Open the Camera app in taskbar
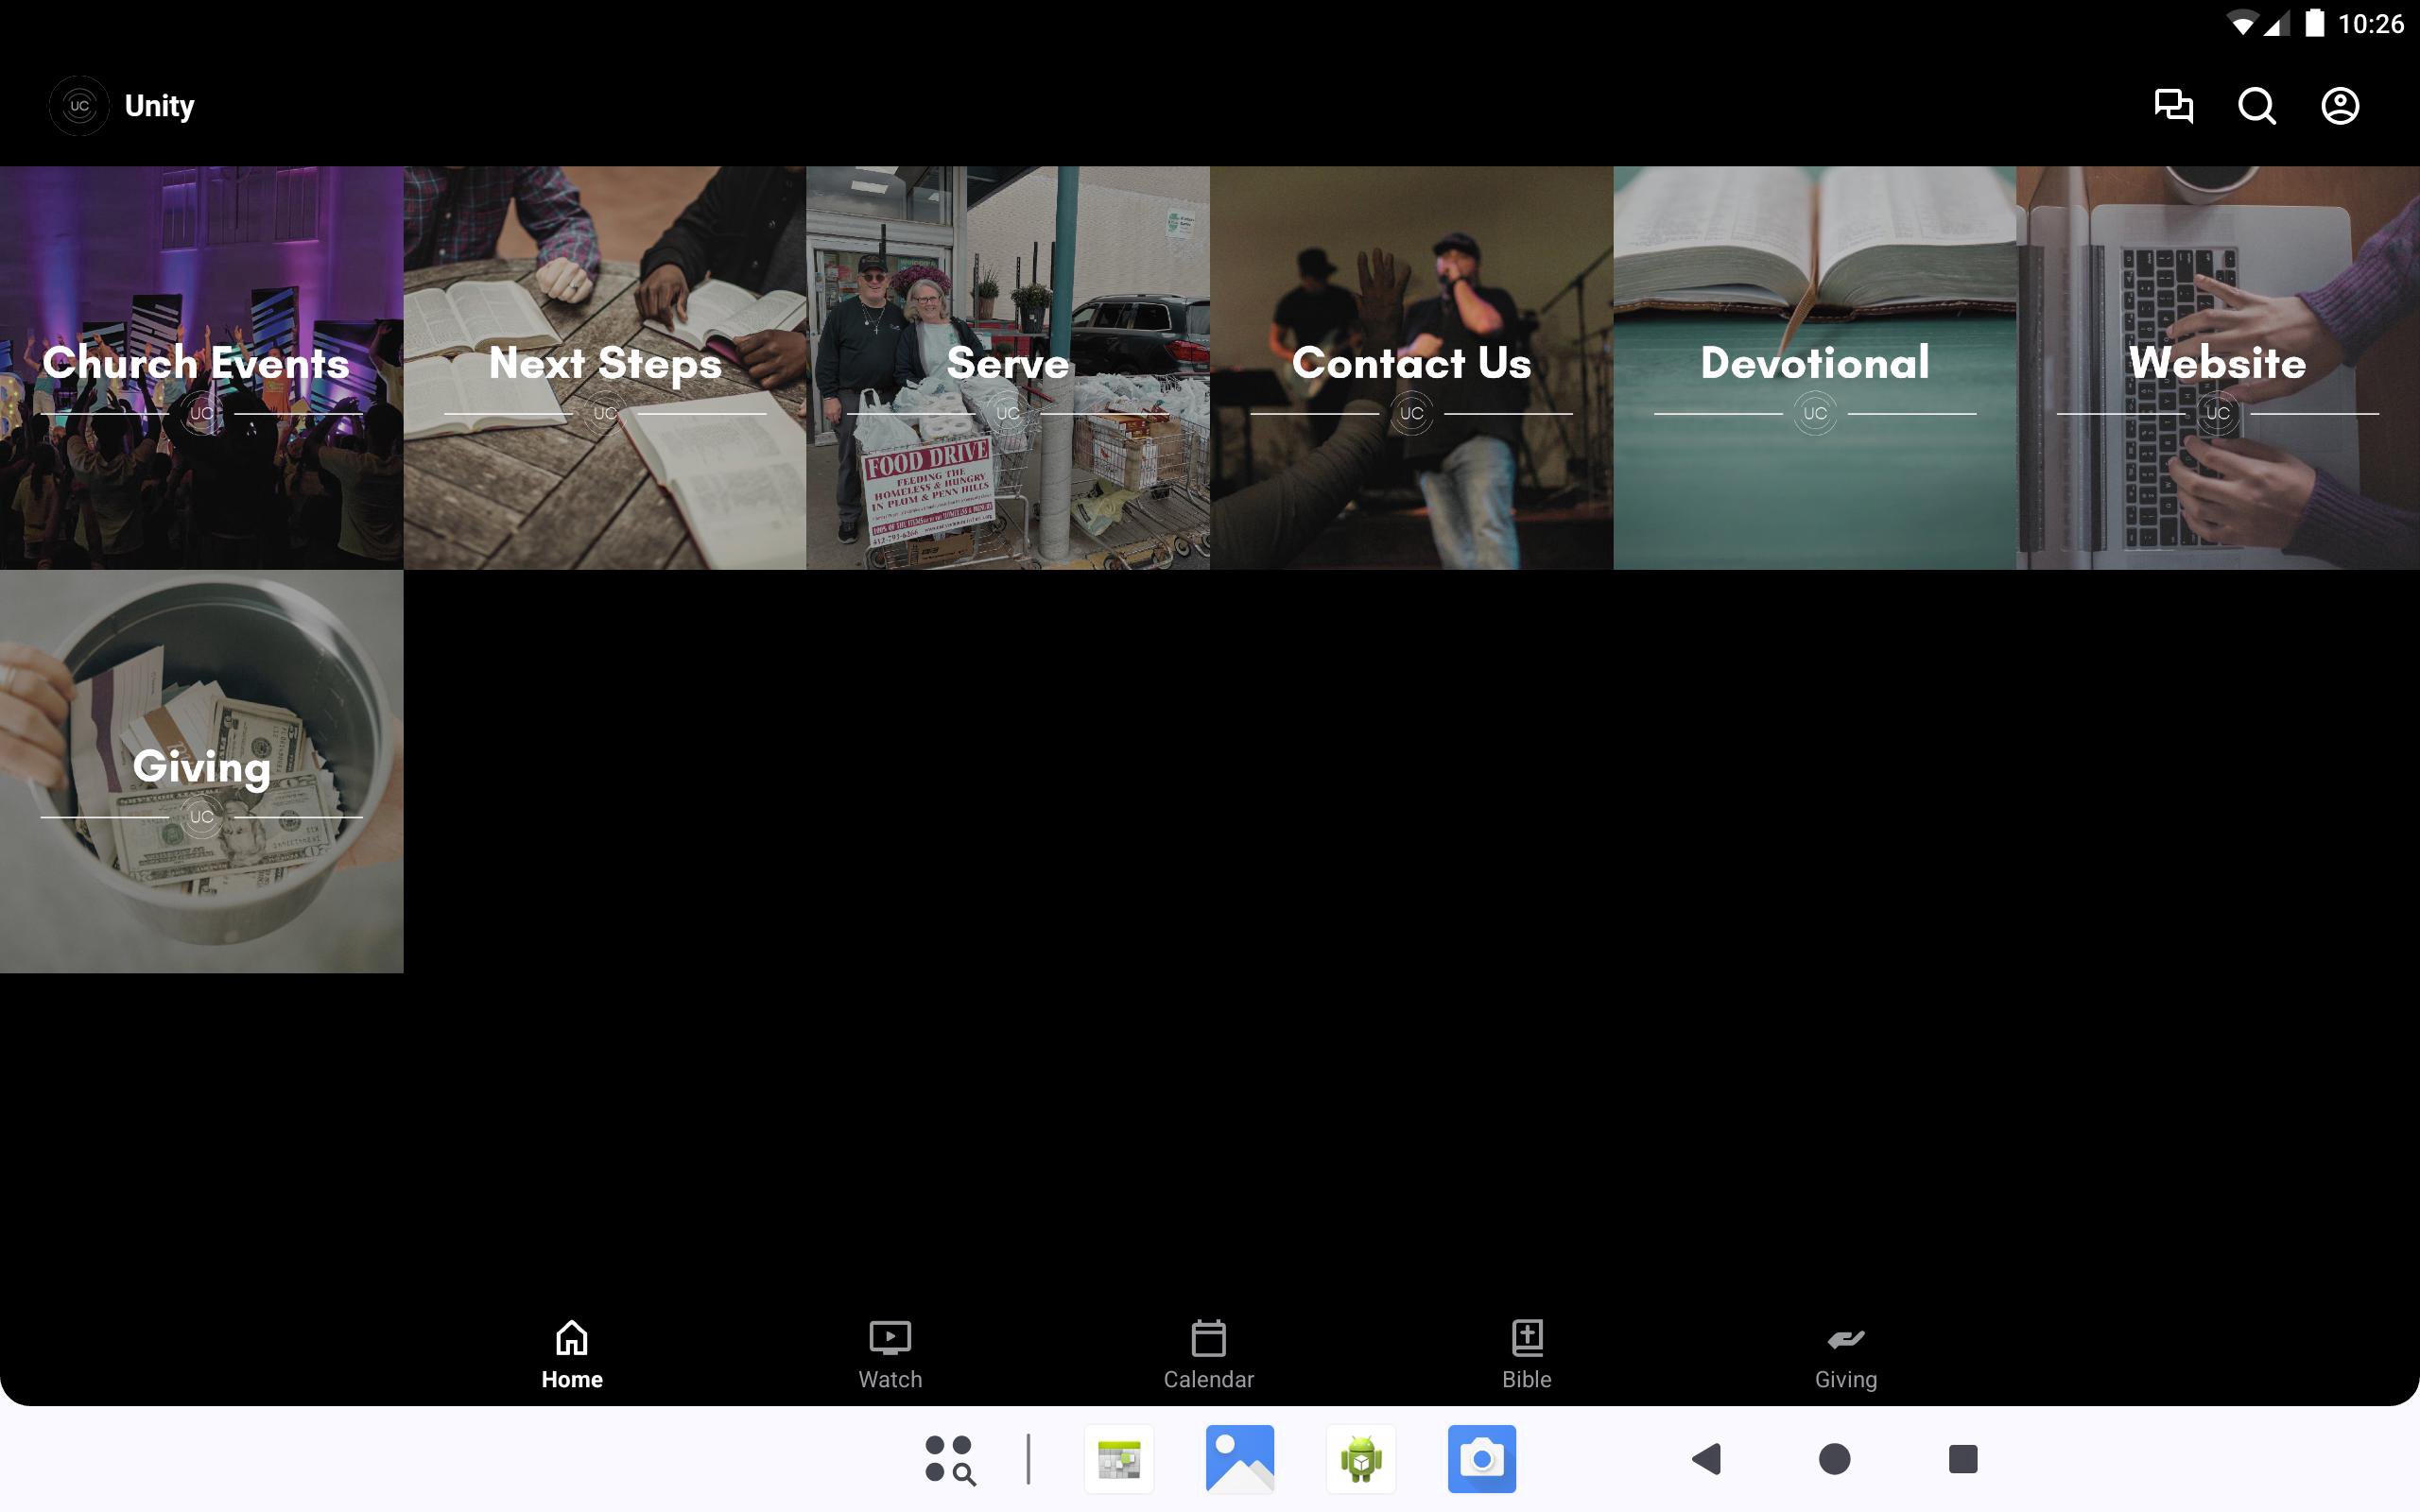This screenshot has width=2420, height=1512. pos(1481,1459)
